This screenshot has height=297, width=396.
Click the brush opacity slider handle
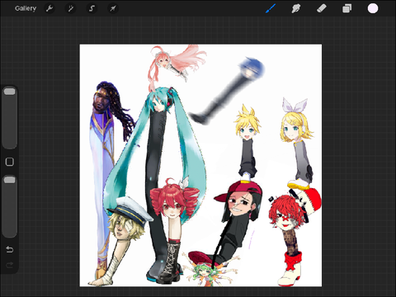pos(10,180)
